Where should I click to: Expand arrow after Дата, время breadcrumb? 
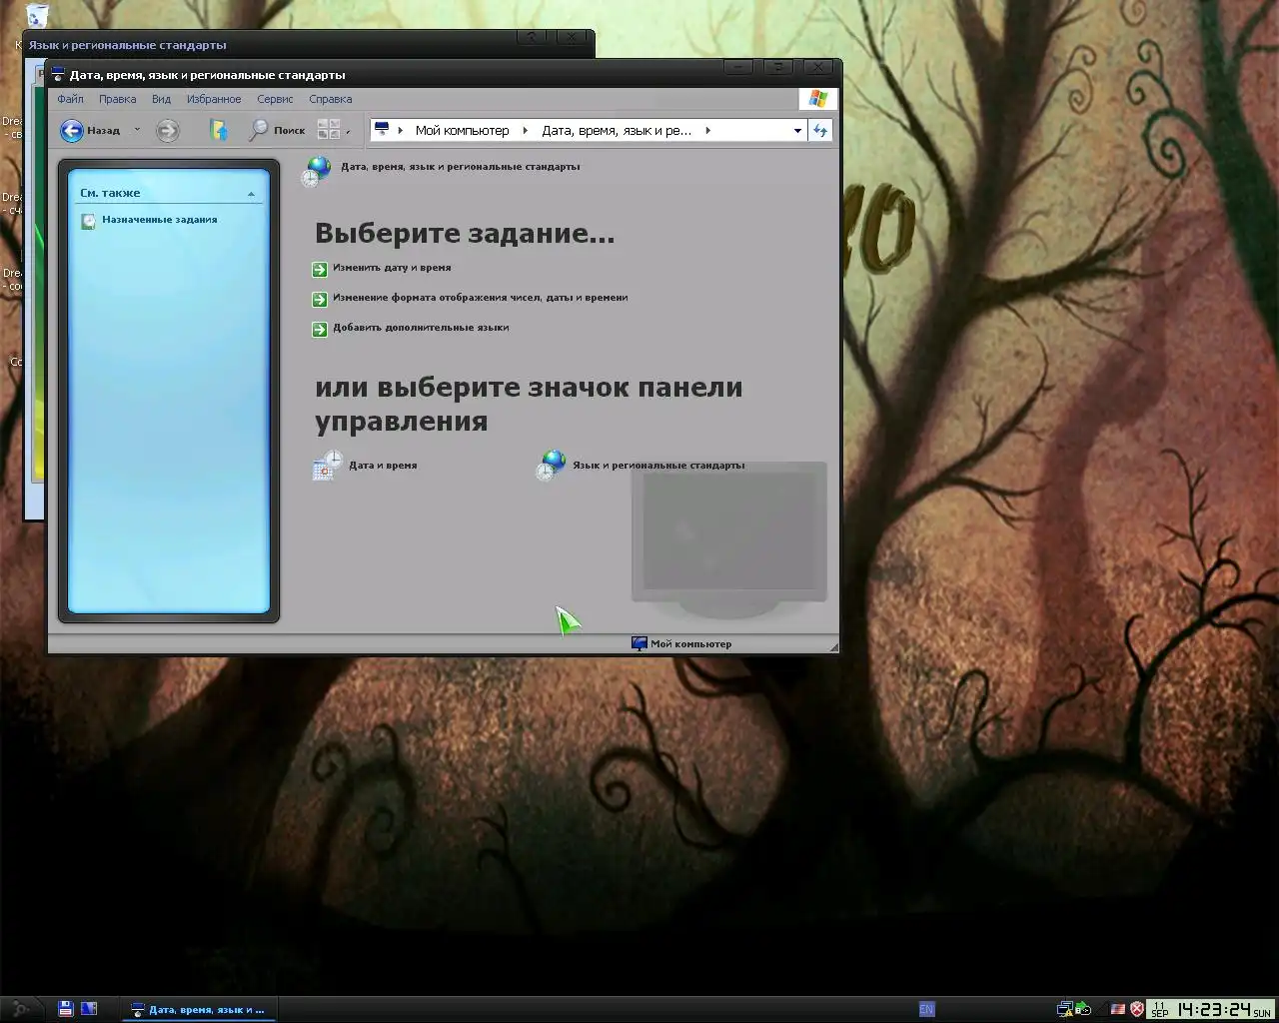pyautogui.click(x=707, y=130)
